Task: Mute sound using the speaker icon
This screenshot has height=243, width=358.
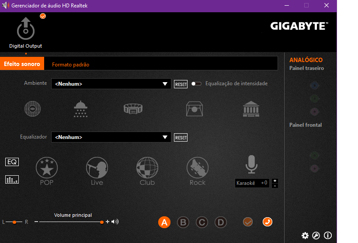Action: pyautogui.click(x=115, y=222)
